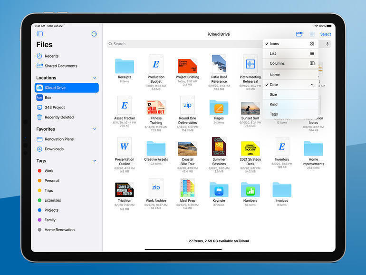This screenshot has width=366, height=275.
Task: Switch to List view option
Action: coord(290,54)
